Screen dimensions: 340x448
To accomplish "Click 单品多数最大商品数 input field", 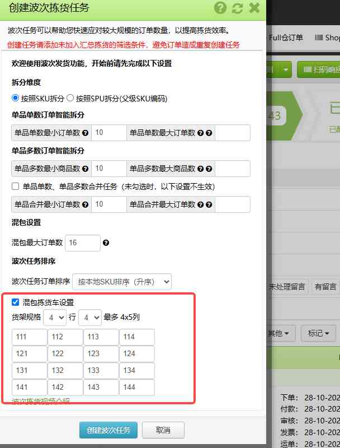I will click(233, 169).
